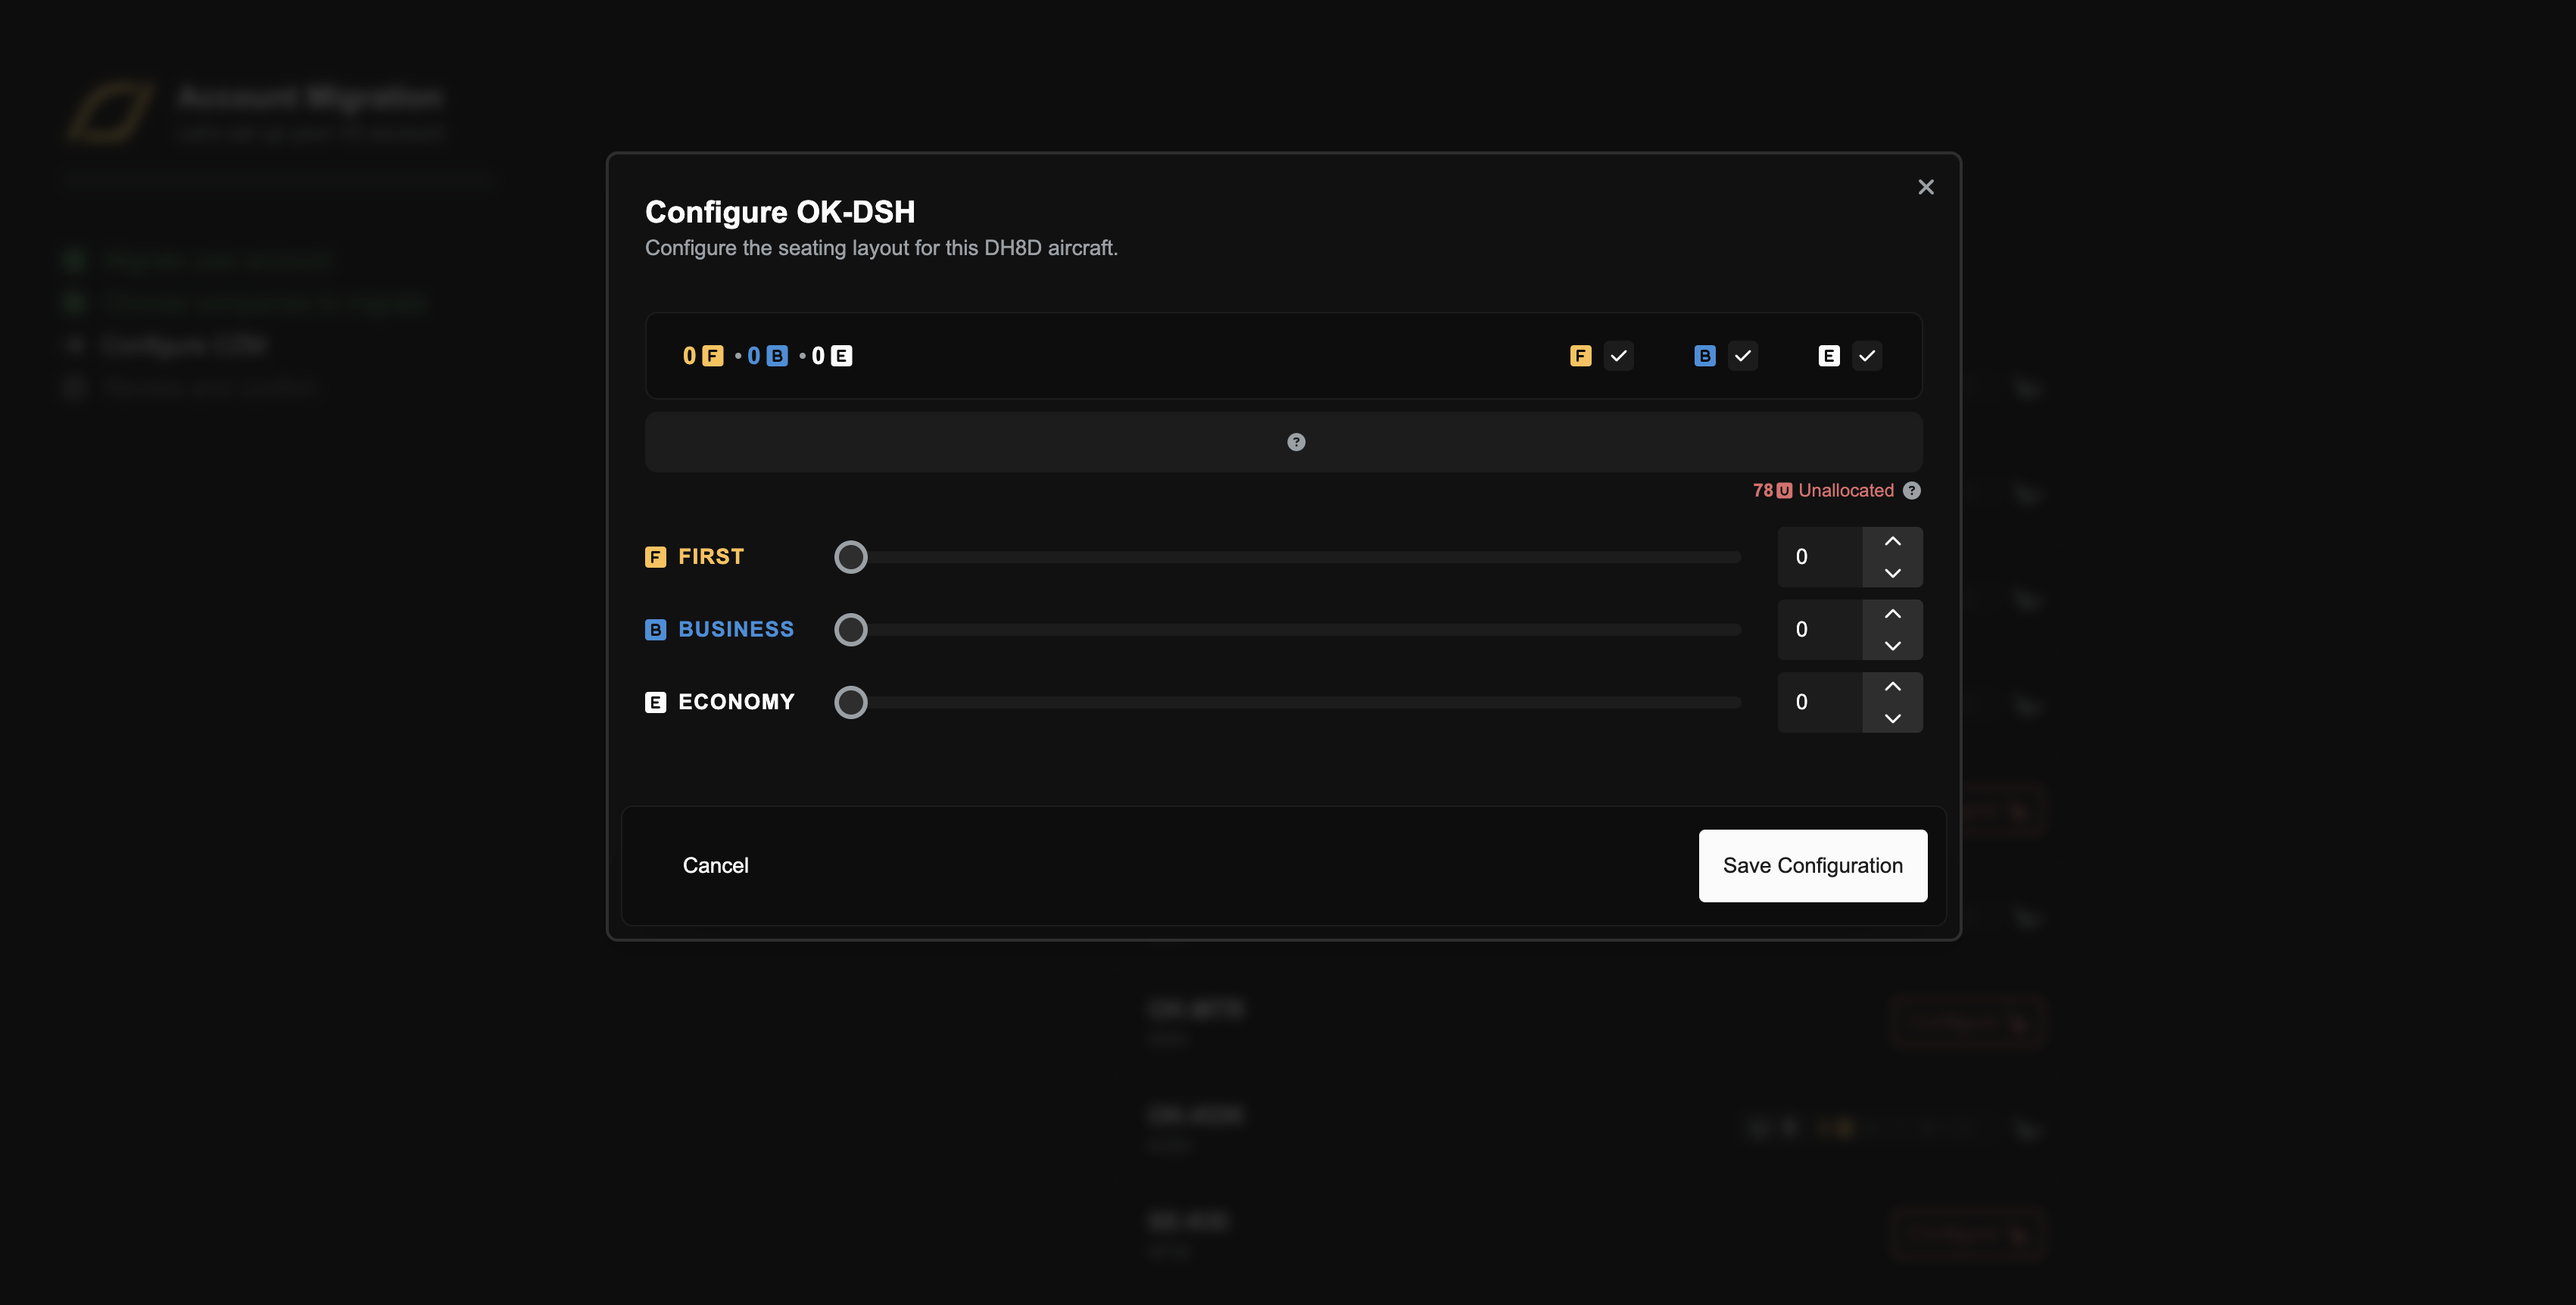The image size is (2576, 1305).
Task: Click the FIRST class slider handle
Action: 851,556
